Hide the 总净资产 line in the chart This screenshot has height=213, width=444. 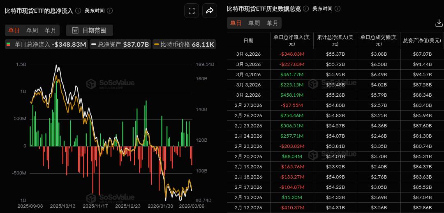(x=120, y=44)
